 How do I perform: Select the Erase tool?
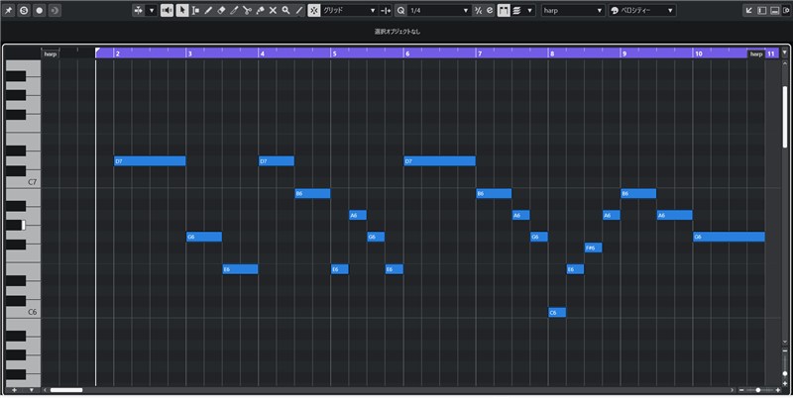click(x=221, y=10)
